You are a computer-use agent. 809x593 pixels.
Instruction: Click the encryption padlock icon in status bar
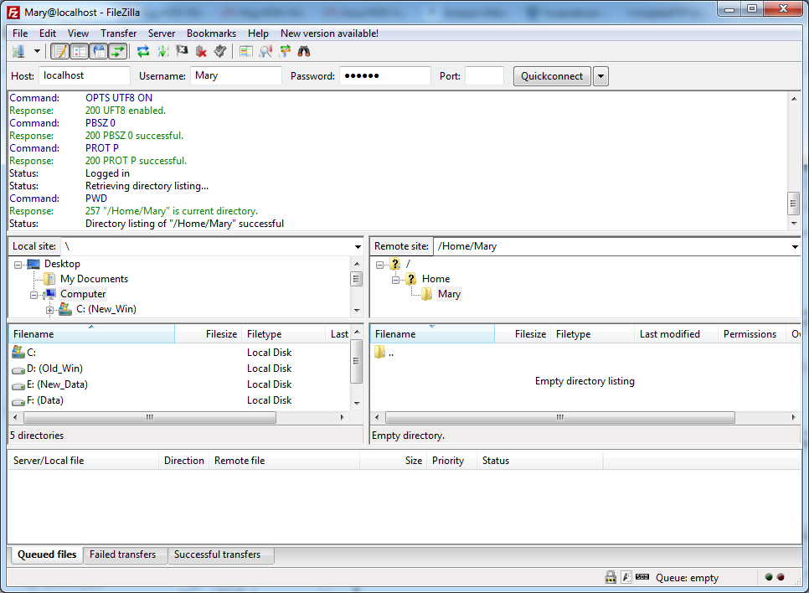click(611, 577)
